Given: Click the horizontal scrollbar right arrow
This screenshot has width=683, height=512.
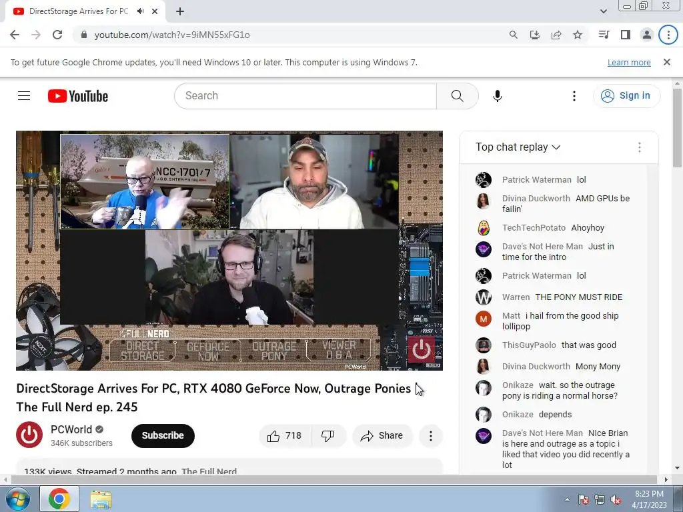Looking at the screenshot, I should (x=666, y=479).
